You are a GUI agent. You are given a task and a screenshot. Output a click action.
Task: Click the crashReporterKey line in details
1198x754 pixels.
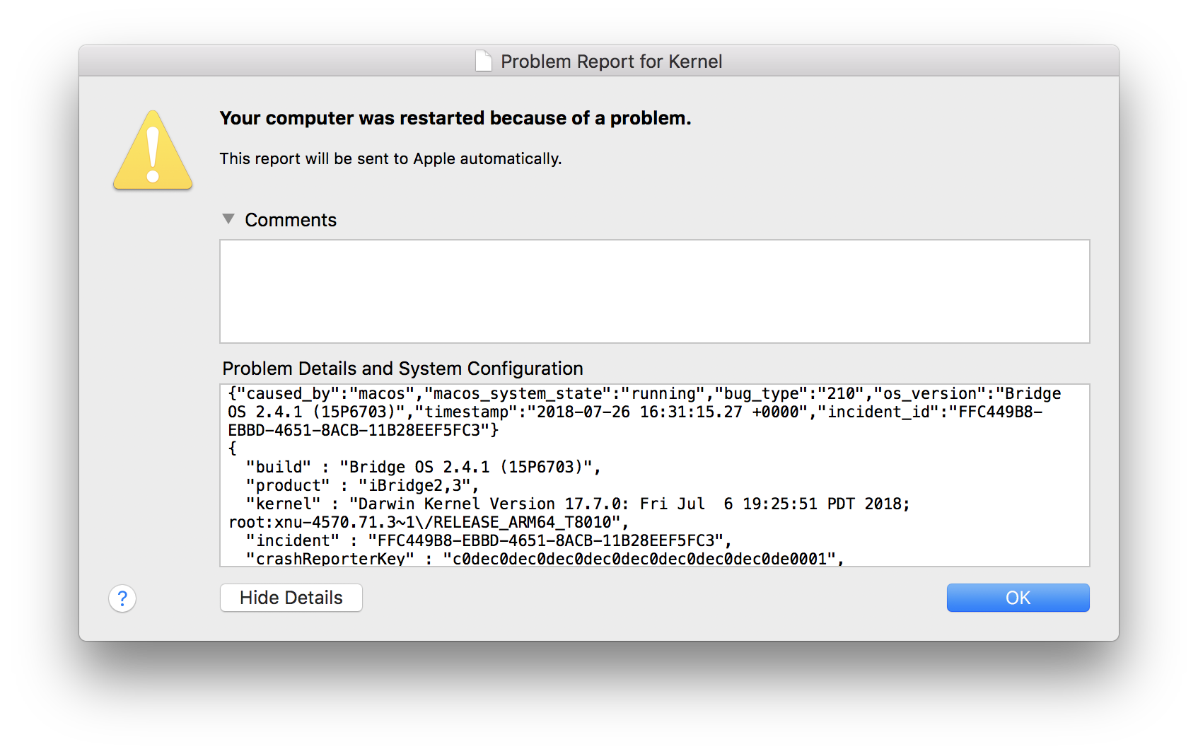click(545, 558)
